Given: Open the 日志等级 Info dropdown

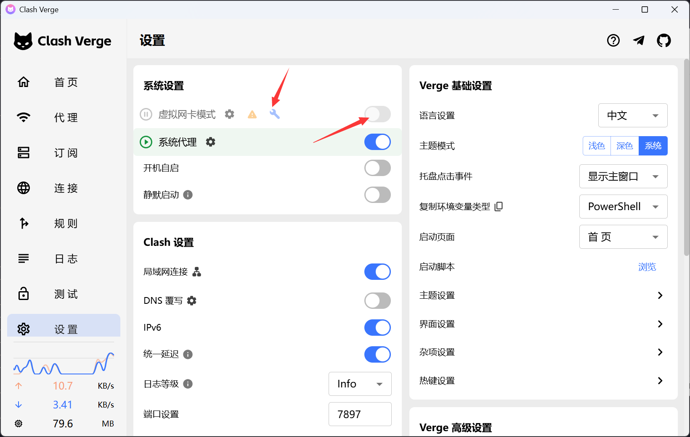Looking at the screenshot, I should [360, 384].
